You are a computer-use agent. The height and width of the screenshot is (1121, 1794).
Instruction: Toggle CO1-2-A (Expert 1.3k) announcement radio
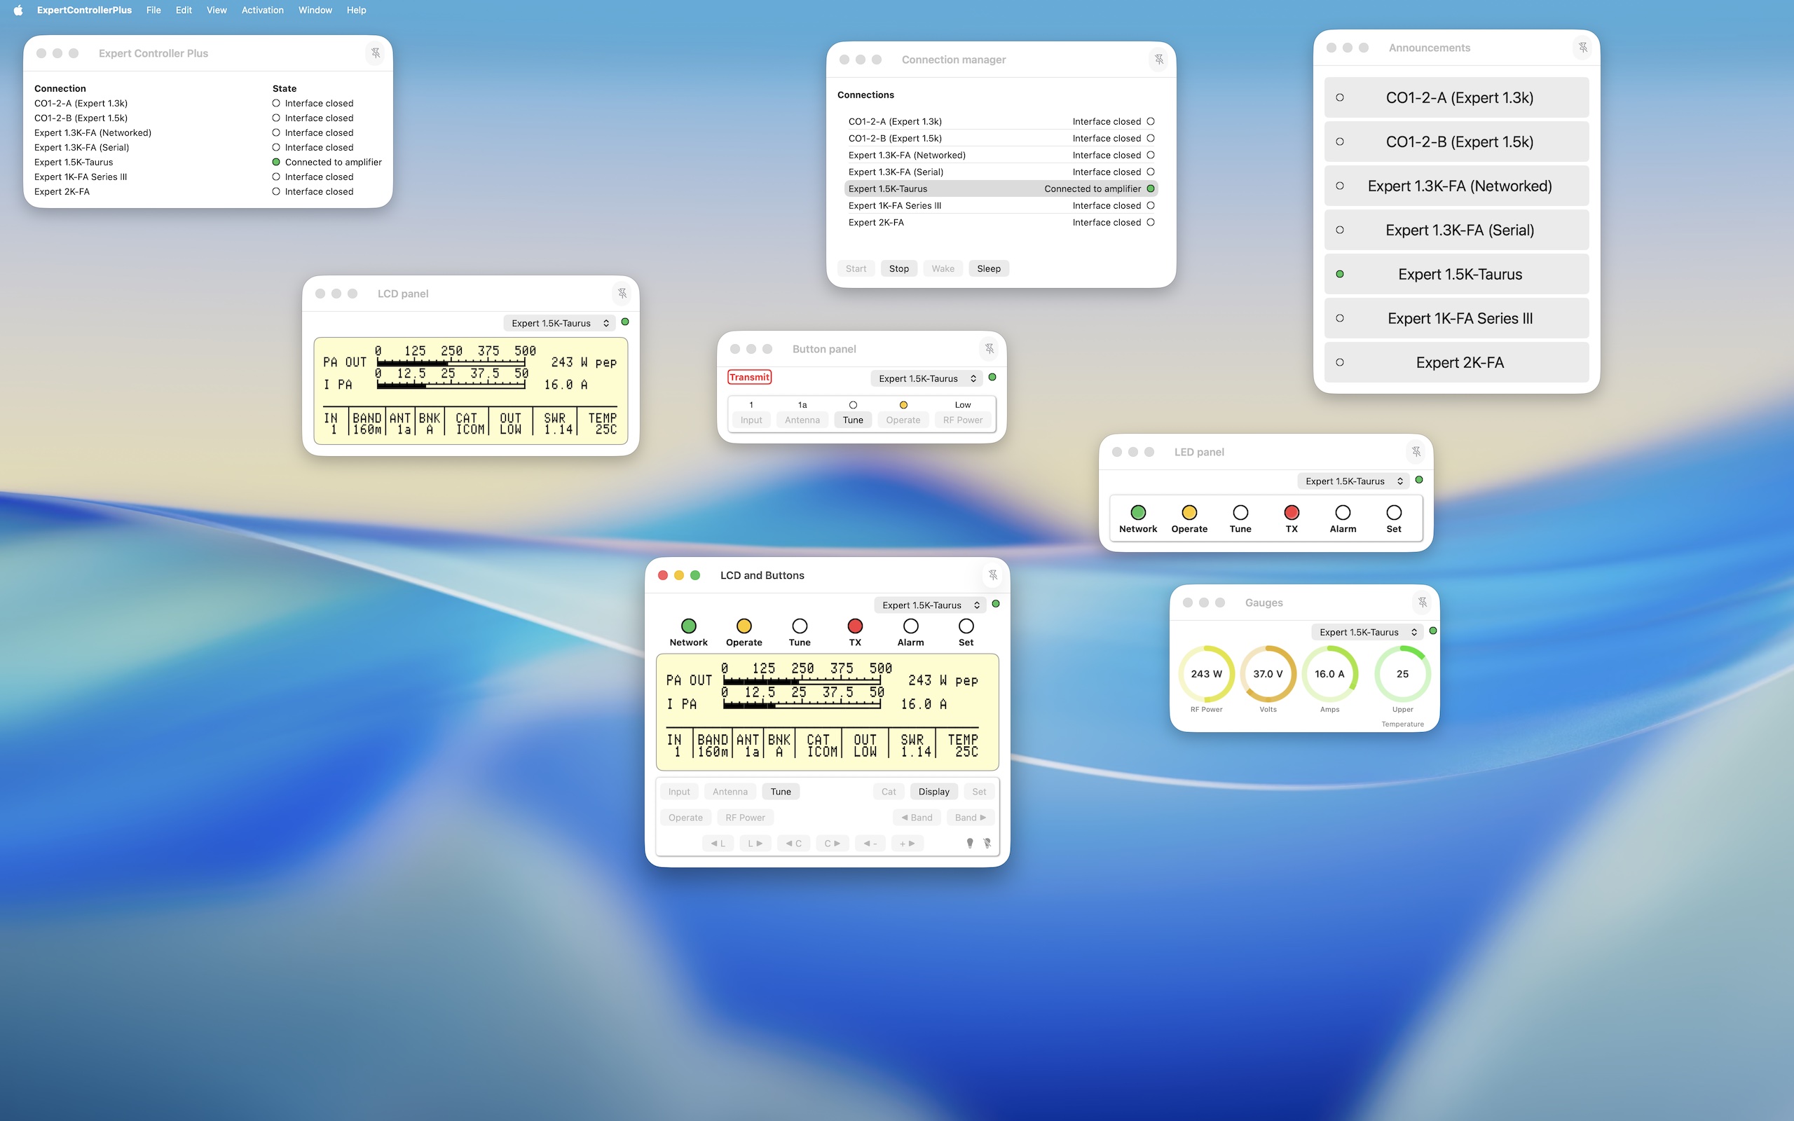click(x=1340, y=97)
